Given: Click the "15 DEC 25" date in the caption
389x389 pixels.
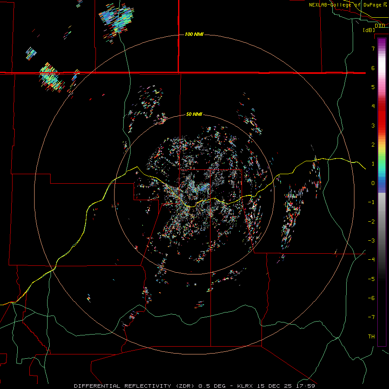Looking at the screenshot, I should click(275, 386).
